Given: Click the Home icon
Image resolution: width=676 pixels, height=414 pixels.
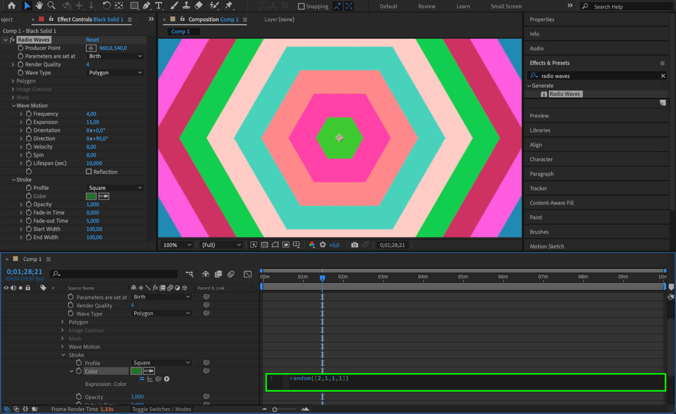Looking at the screenshot, I should (x=11, y=5).
